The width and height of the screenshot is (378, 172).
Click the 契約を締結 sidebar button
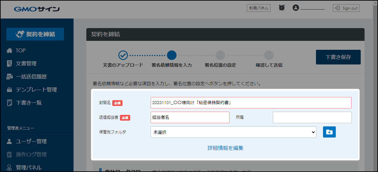tap(35, 34)
